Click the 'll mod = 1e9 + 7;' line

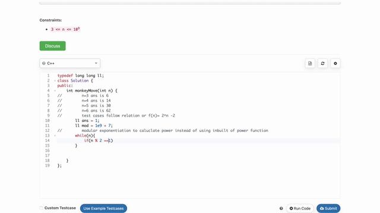pos(94,125)
